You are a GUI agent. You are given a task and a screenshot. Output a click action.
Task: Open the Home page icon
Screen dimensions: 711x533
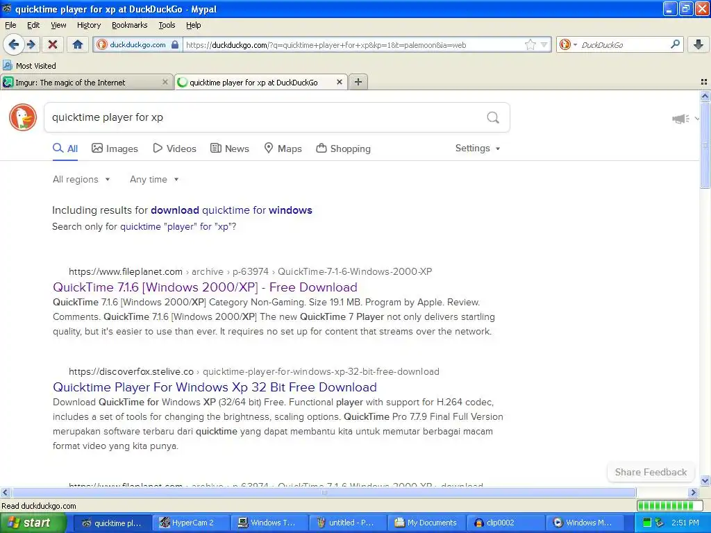78,44
